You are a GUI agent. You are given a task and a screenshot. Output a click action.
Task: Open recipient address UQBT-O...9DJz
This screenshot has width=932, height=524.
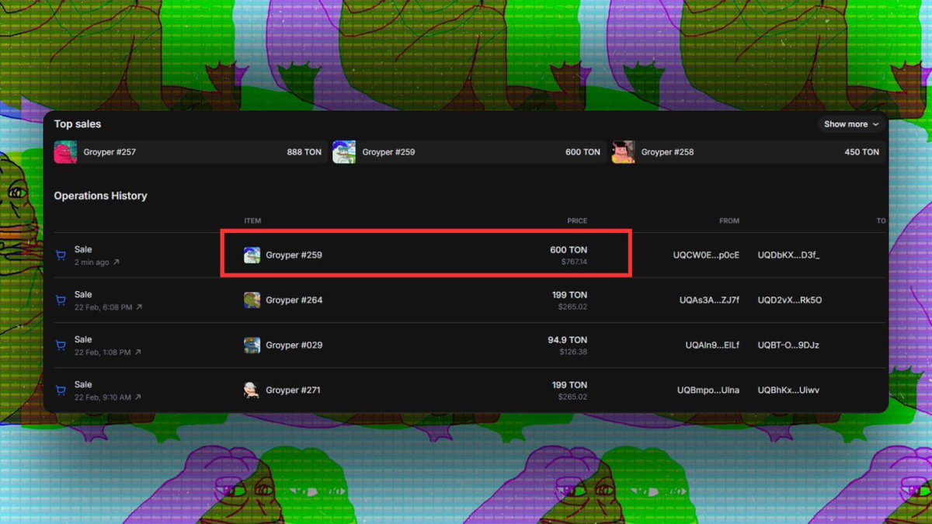[788, 345]
